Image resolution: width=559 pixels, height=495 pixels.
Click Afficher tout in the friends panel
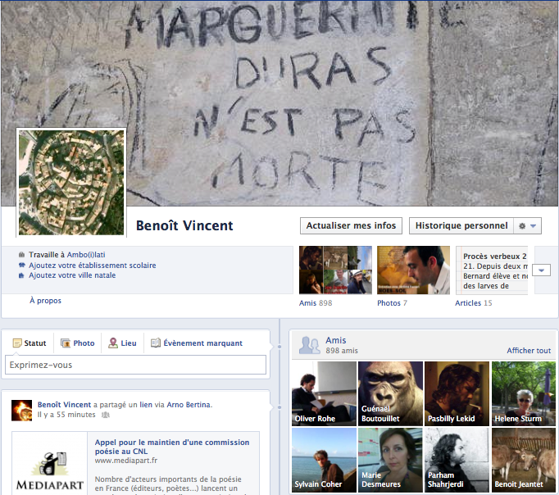tap(528, 351)
